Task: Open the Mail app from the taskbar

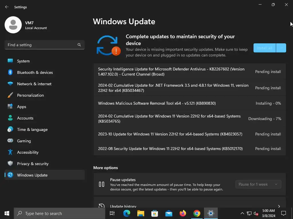Action: tap(169, 213)
